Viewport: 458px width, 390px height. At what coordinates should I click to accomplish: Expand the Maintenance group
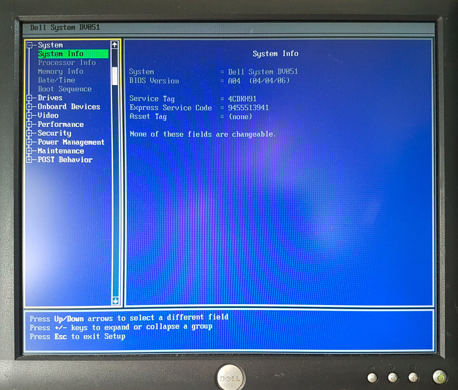(x=29, y=151)
